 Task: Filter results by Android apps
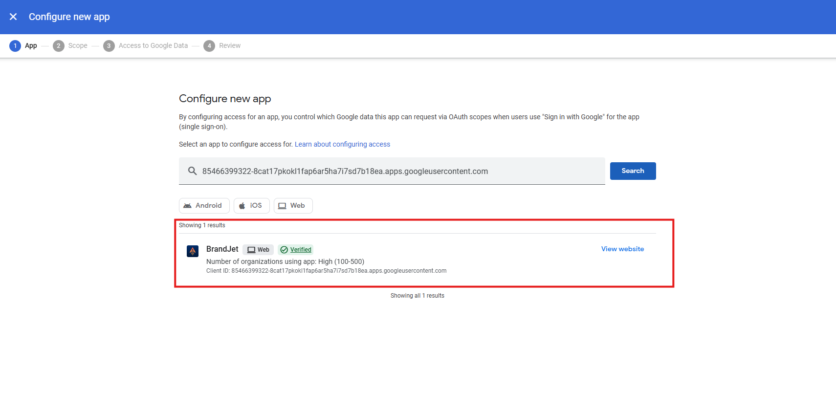pos(204,206)
